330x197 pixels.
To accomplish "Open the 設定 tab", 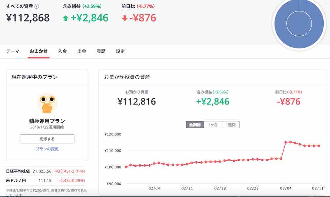I will [120, 51].
